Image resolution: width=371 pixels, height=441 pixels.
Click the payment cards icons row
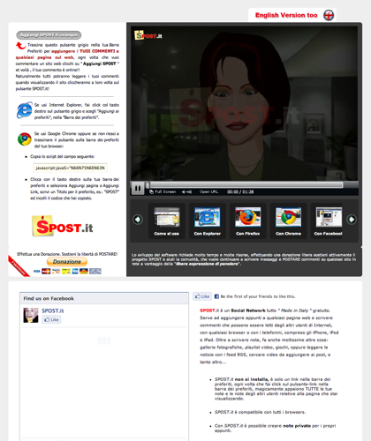tap(67, 271)
